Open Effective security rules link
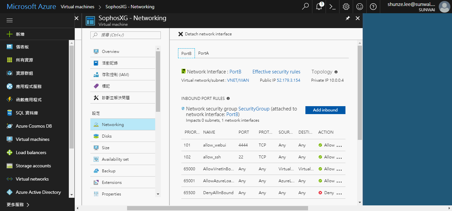Viewport: 452px width, 211px height. coord(276,72)
